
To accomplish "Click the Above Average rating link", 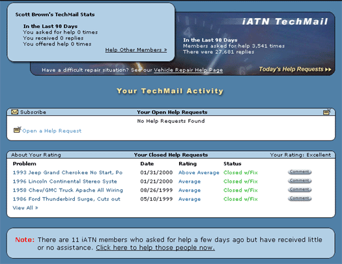I will [199, 172].
